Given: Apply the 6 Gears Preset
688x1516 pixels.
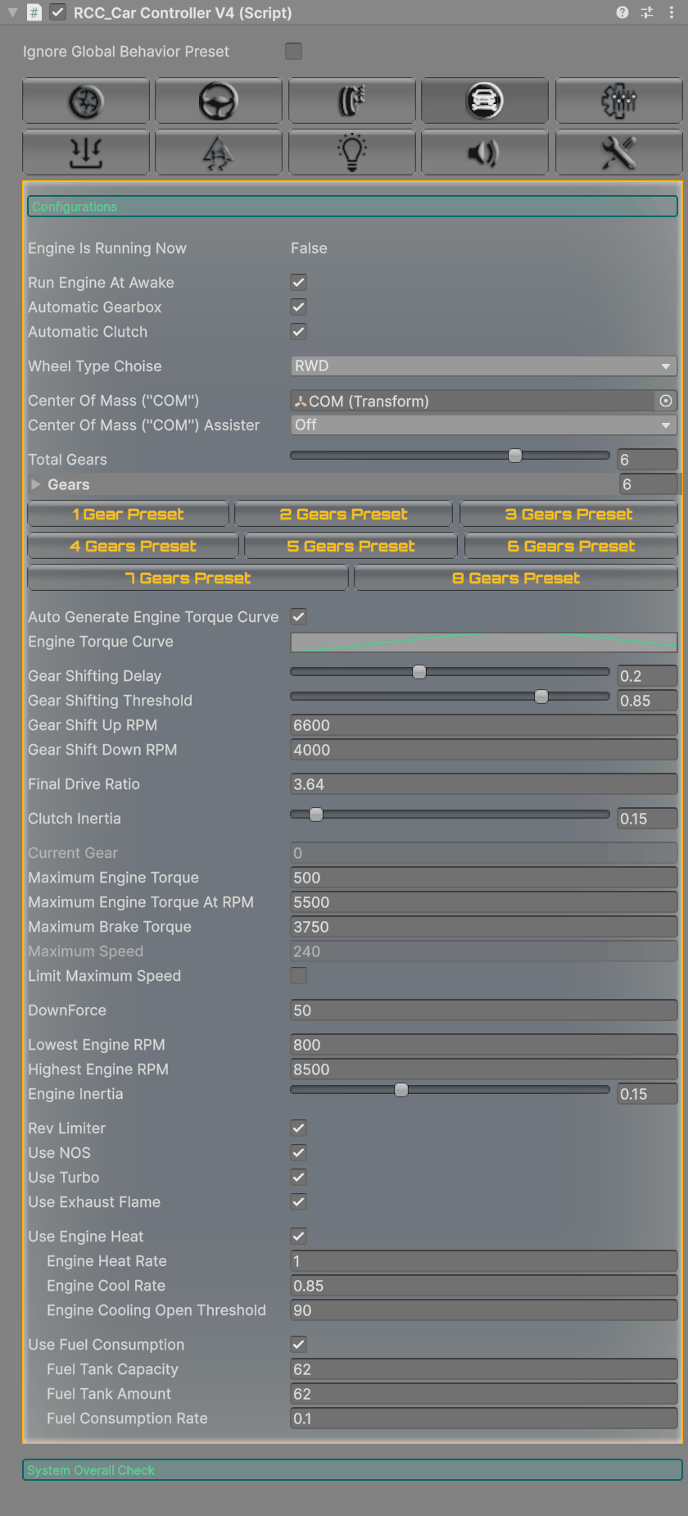Looking at the screenshot, I should click(571, 547).
